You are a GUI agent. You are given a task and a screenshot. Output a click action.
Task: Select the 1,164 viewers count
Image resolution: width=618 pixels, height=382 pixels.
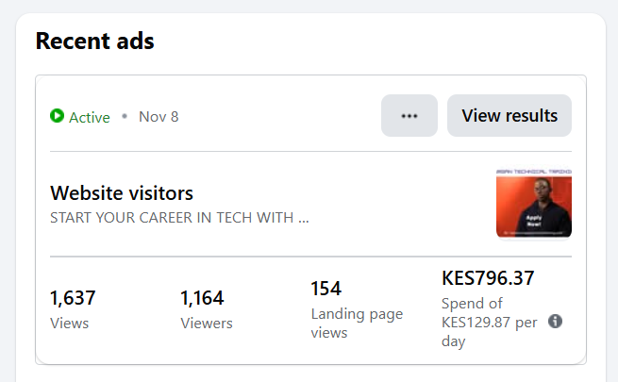point(202,298)
